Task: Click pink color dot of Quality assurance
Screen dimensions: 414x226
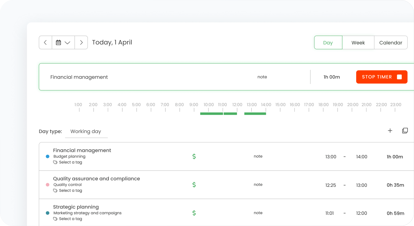Action: click(x=48, y=185)
